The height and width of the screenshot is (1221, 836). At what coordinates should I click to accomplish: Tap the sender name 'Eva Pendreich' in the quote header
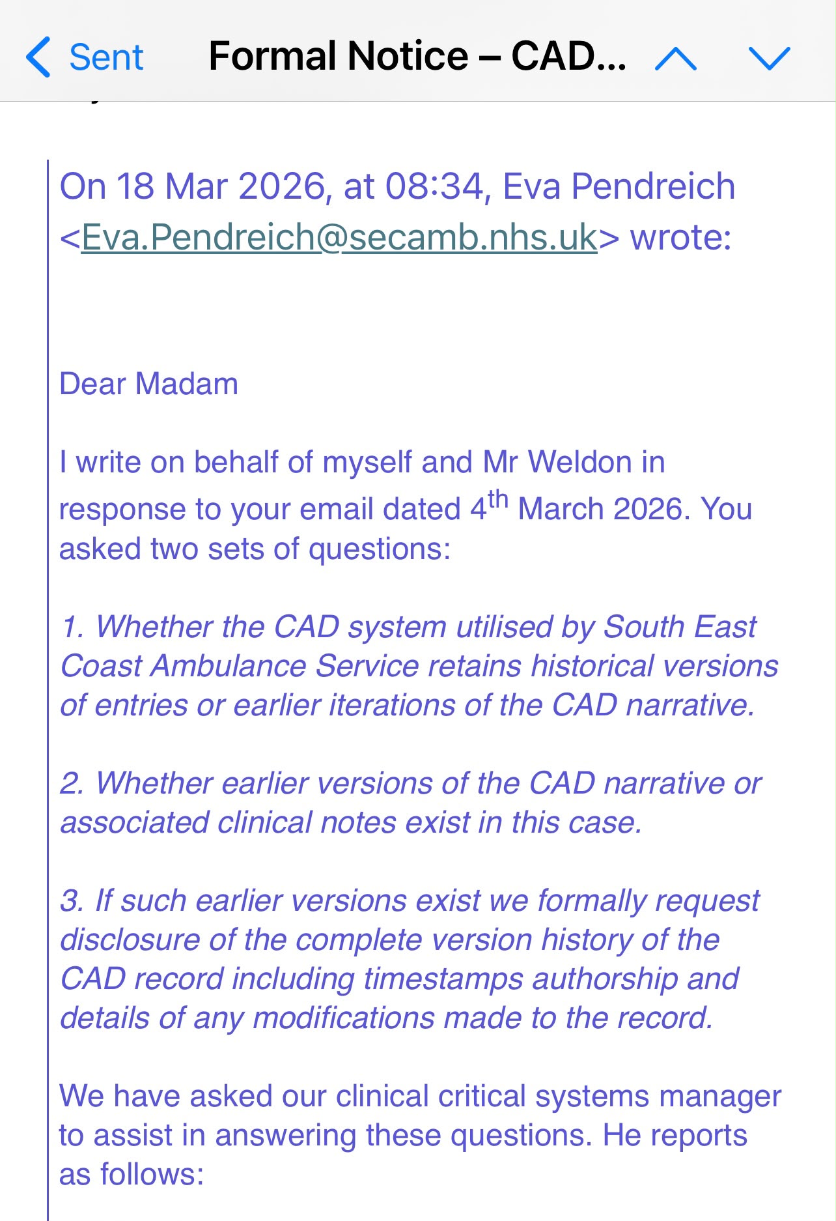tap(619, 187)
